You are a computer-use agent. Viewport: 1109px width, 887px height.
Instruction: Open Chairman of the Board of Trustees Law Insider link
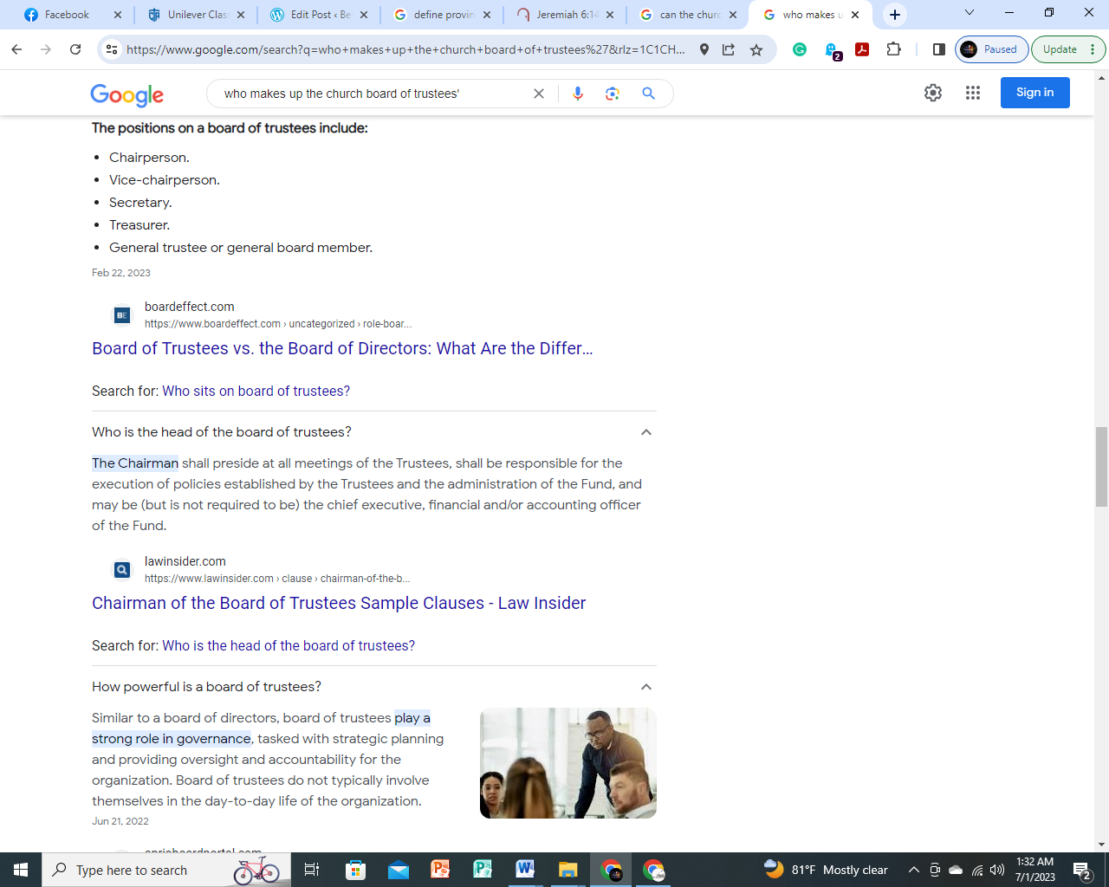click(x=339, y=603)
